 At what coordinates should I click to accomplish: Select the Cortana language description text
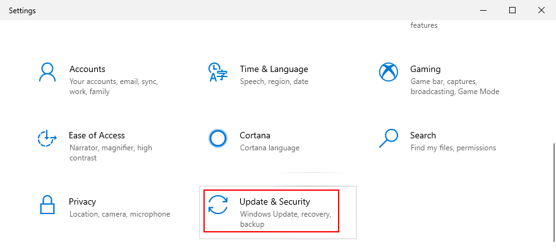point(270,148)
